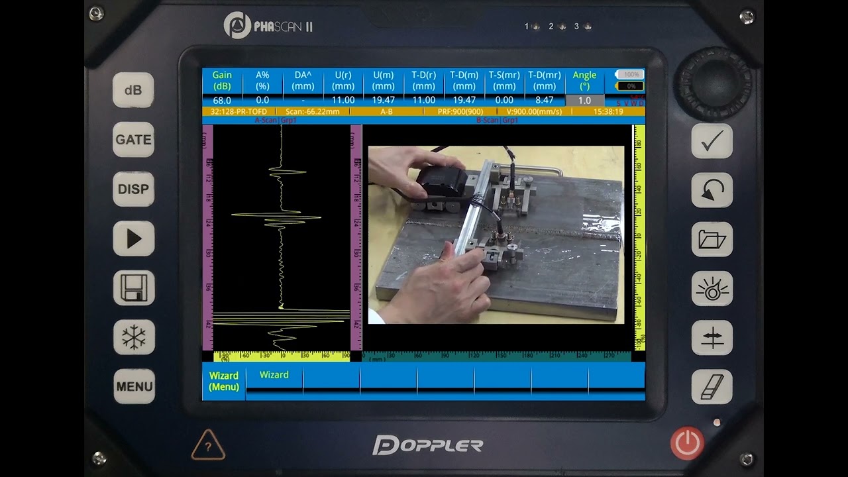
Task: Tap the 100% battery indicator
Action: coord(630,75)
